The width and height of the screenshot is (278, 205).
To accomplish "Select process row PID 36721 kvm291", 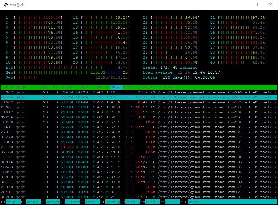I will pos(139,182).
